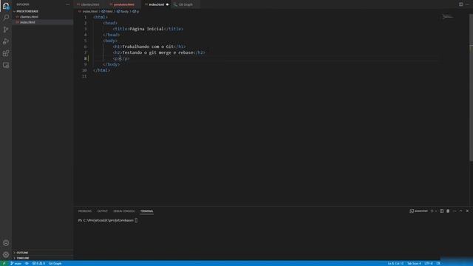Switch to the index.html editor tab

click(156, 4)
